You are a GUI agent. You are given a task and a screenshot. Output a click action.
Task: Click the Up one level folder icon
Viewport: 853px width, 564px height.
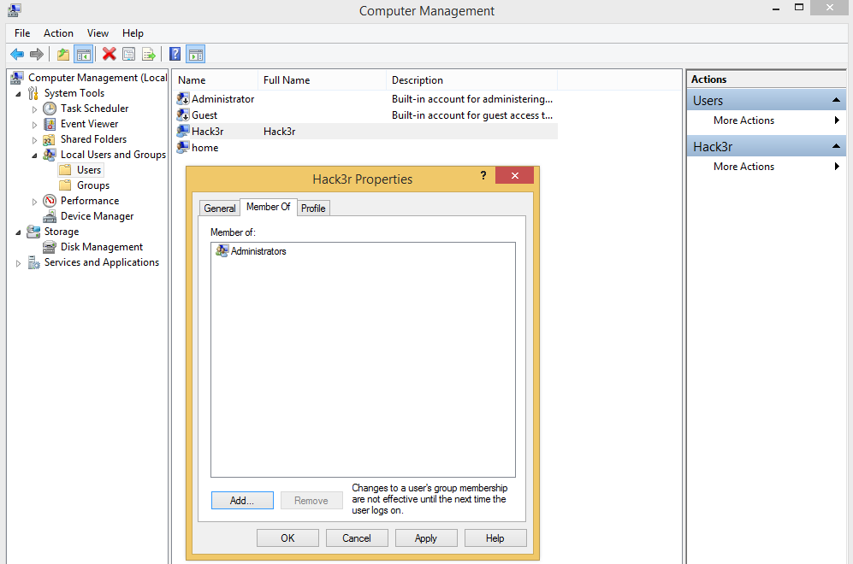(x=63, y=55)
